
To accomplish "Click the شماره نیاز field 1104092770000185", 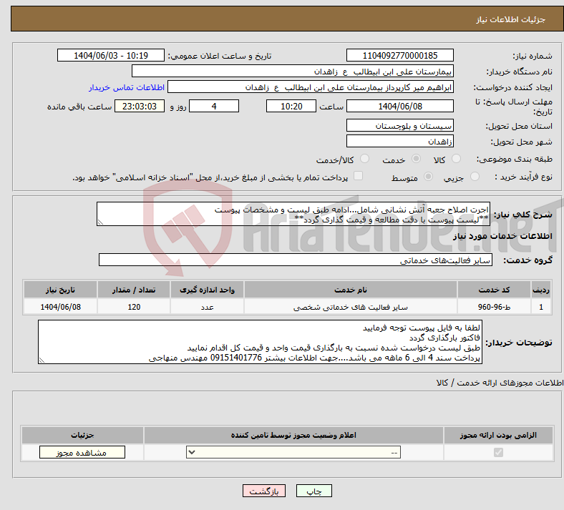I will (x=400, y=55).
